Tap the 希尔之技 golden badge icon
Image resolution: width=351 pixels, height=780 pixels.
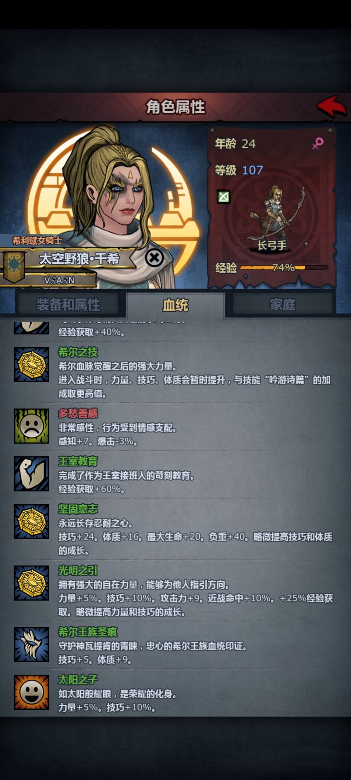point(31,364)
